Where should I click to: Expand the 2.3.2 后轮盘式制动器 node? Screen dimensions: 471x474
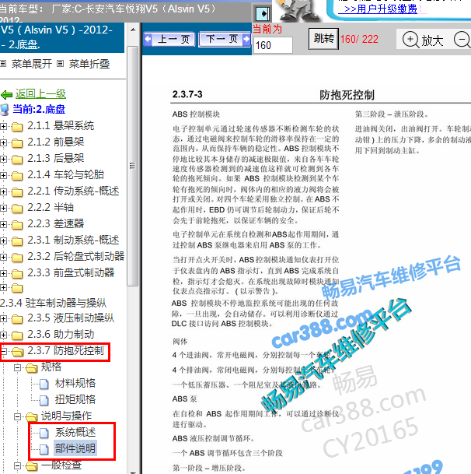[x=3, y=257]
